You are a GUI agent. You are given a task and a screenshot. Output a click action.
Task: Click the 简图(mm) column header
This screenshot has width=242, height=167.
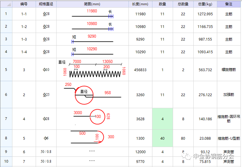coord(92,4)
